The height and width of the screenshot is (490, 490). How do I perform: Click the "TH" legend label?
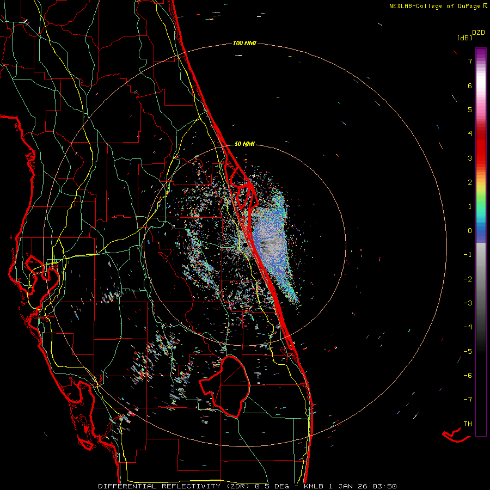click(468, 424)
